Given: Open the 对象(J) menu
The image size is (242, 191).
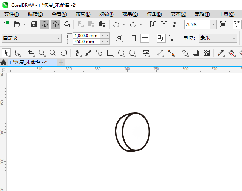Looking at the screenshot, I should [107, 14].
